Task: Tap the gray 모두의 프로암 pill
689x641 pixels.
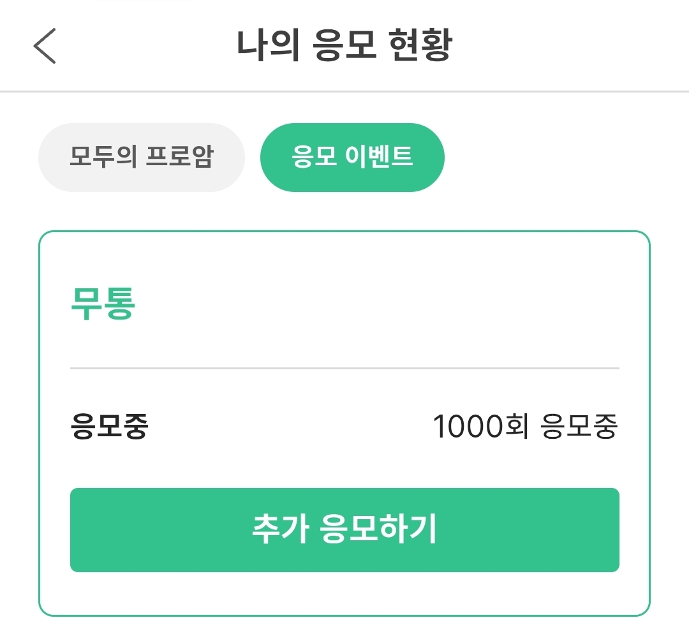Action: [x=141, y=157]
